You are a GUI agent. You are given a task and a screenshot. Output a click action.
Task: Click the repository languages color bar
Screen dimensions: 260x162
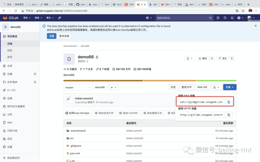tap(150, 81)
